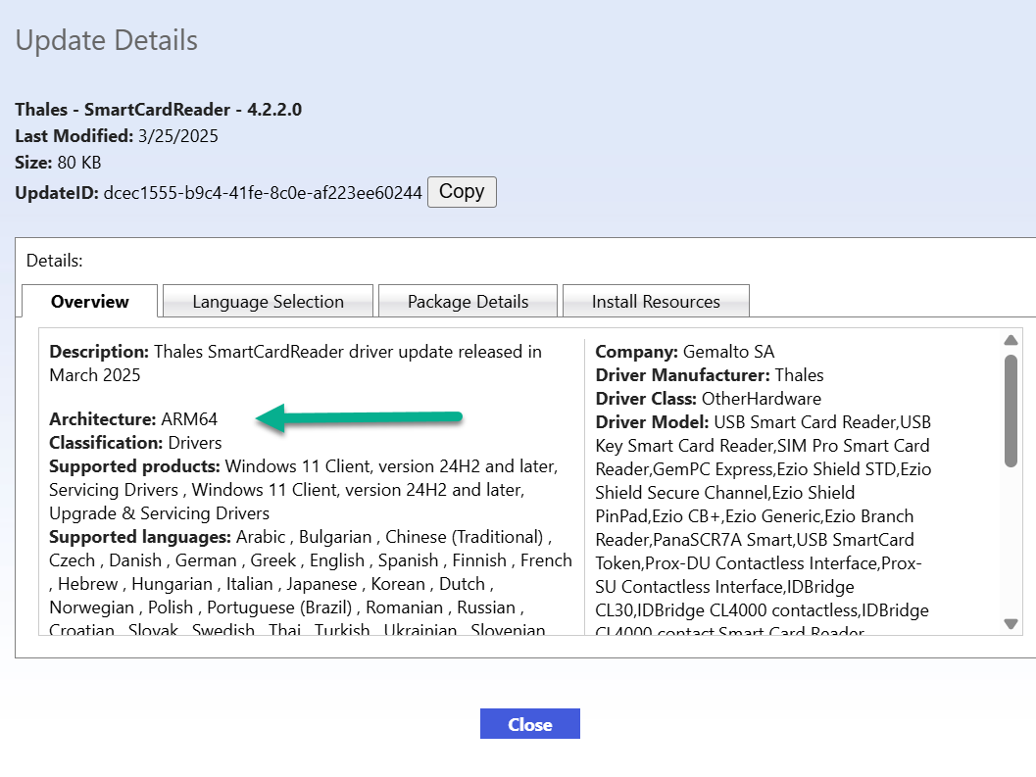Click the Size value 80 KB
The image size is (1036, 777).
pos(79,163)
